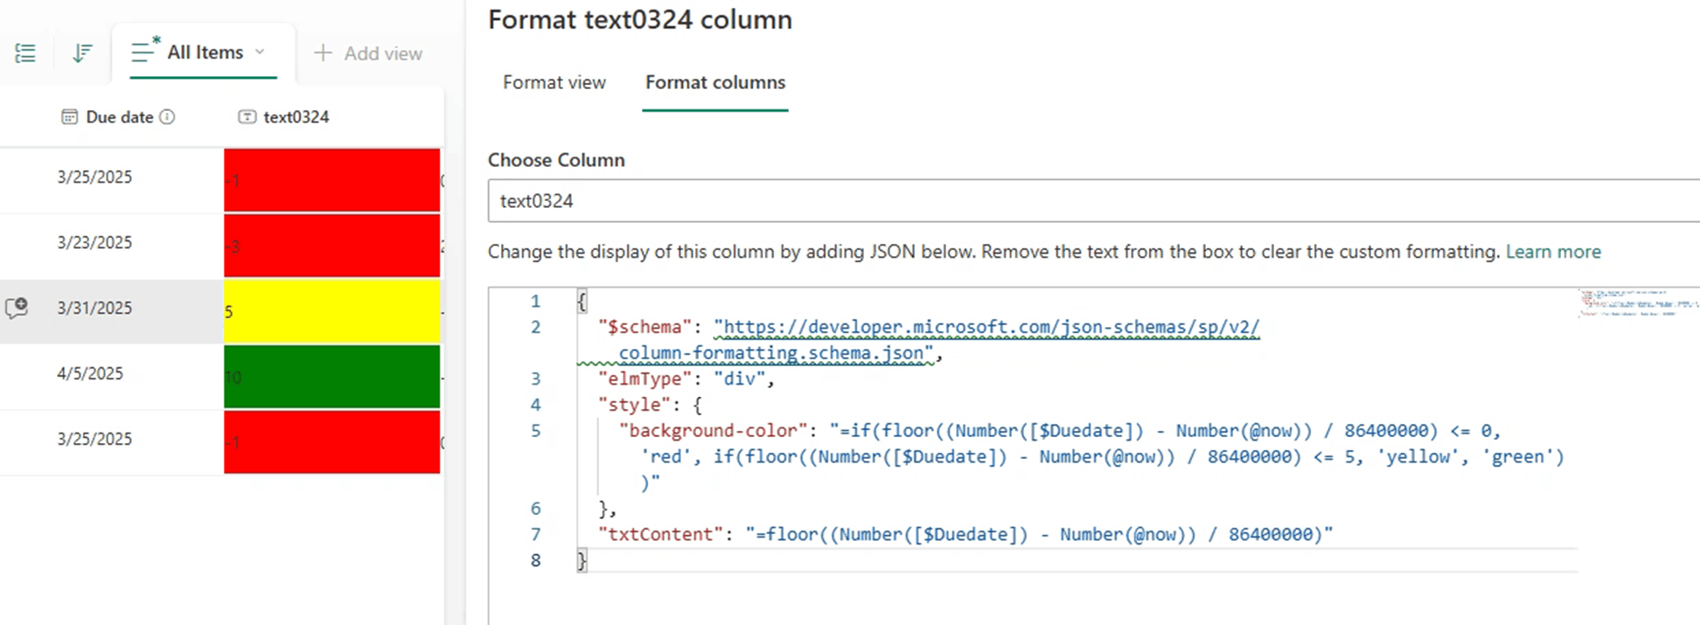
Task: Click the "background-color" property text
Action: (x=714, y=430)
